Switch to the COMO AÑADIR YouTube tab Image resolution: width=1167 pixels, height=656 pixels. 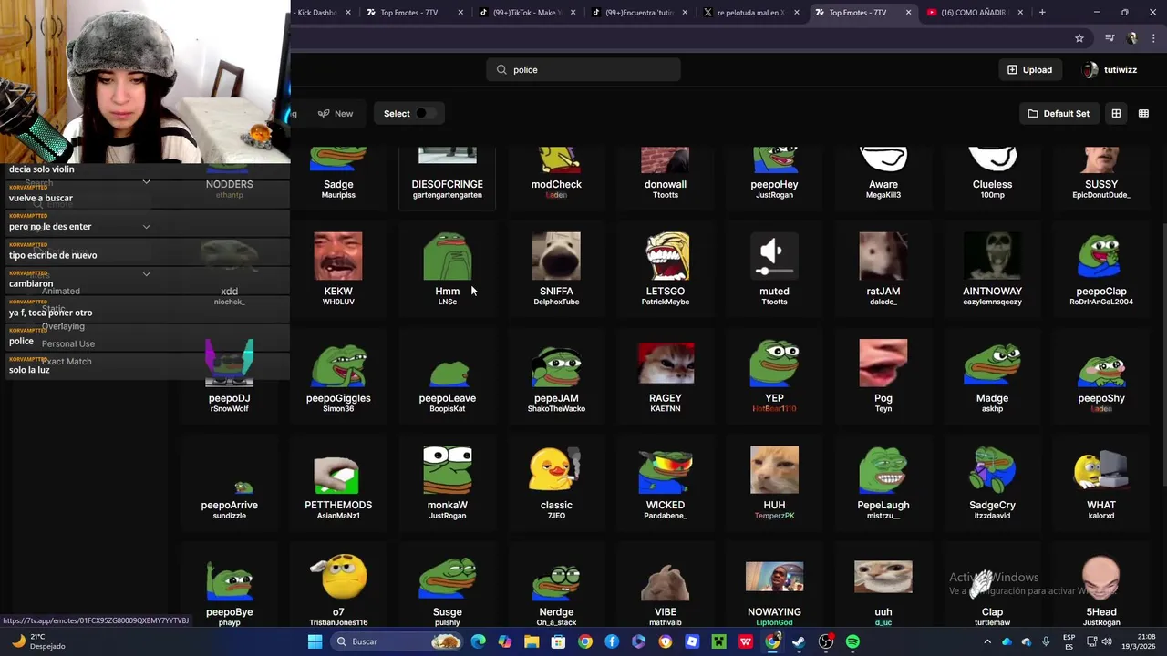[x=974, y=13]
